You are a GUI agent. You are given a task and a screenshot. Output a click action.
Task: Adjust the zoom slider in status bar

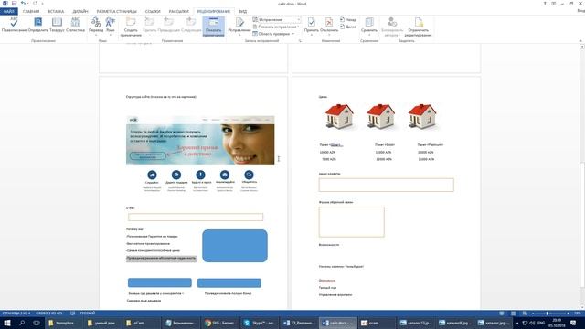pyautogui.click(x=548, y=313)
